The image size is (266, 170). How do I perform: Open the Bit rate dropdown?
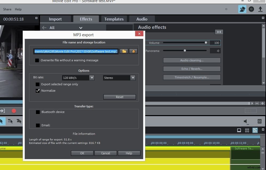point(92,78)
